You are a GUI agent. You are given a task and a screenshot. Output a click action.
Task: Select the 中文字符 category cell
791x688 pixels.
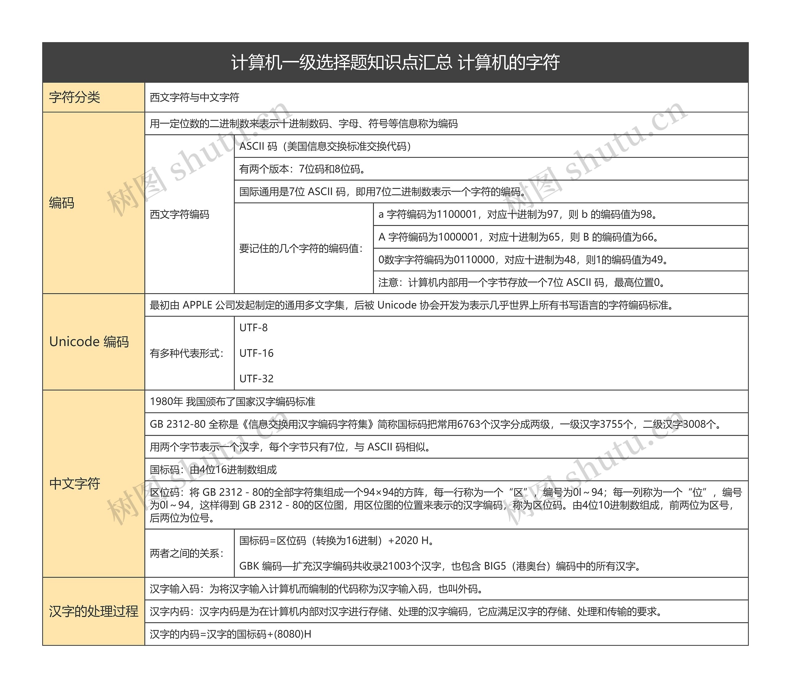click(93, 484)
